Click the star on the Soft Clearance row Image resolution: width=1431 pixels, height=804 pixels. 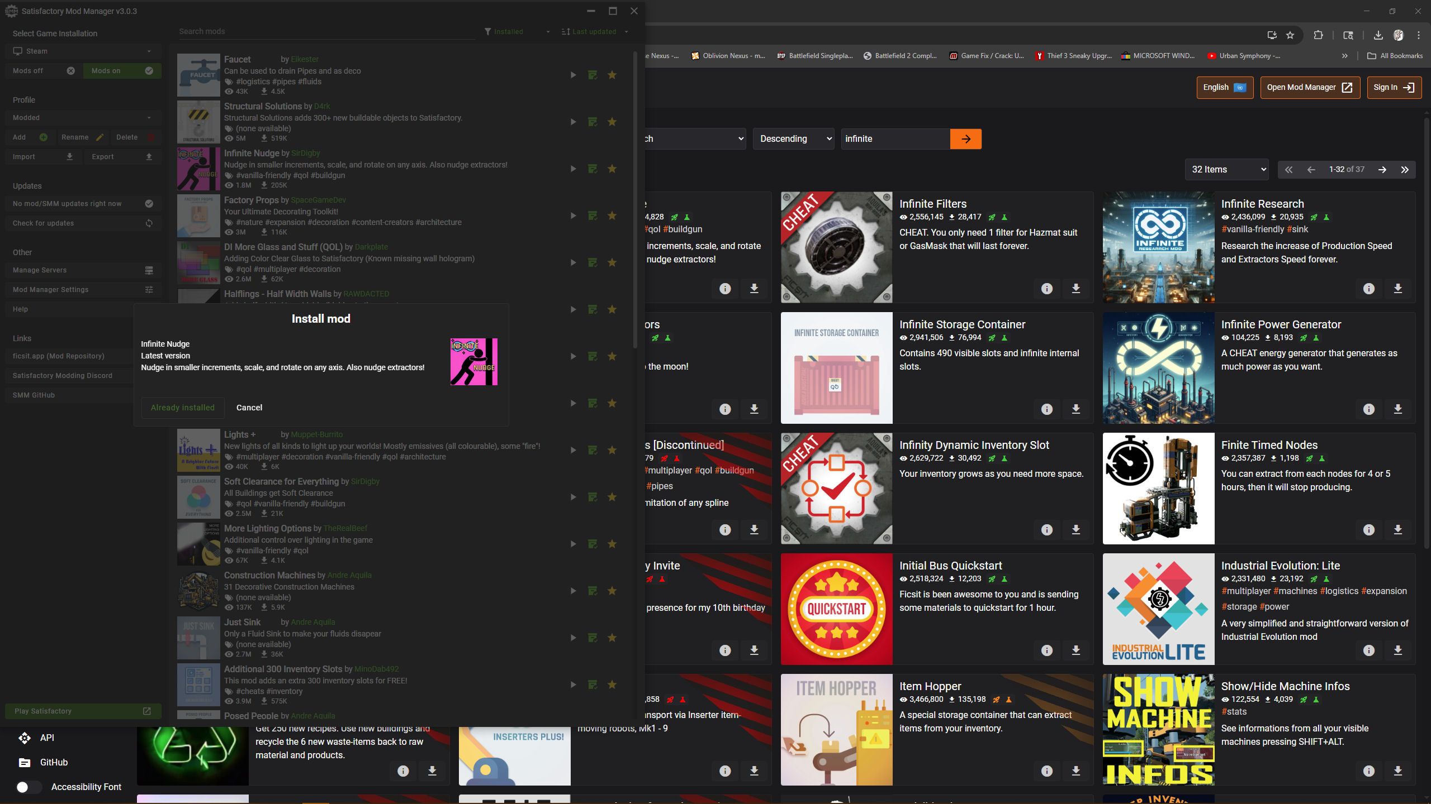(612, 497)
